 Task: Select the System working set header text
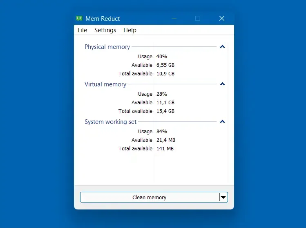(110, 122)
